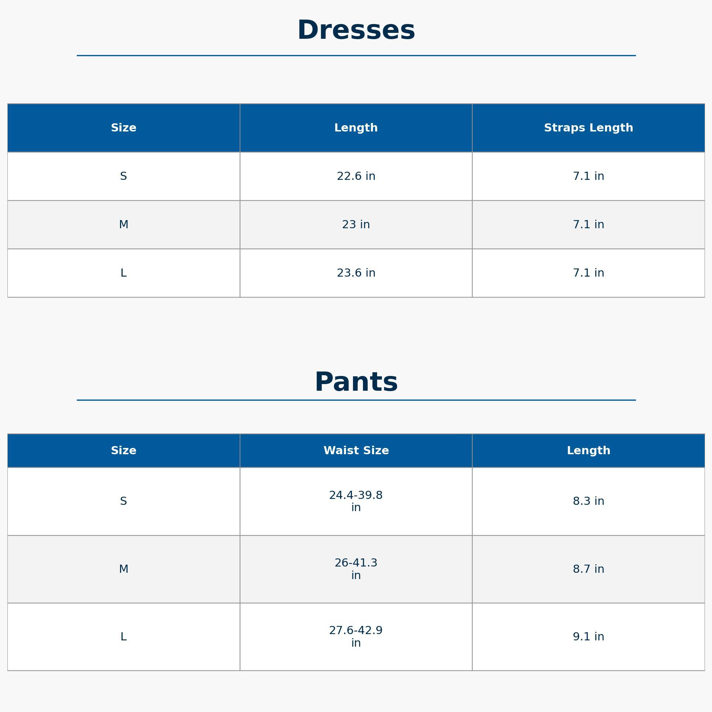Select the 9.1 in pants length cell
Screen dimensions: 712x712
(588, 637)
